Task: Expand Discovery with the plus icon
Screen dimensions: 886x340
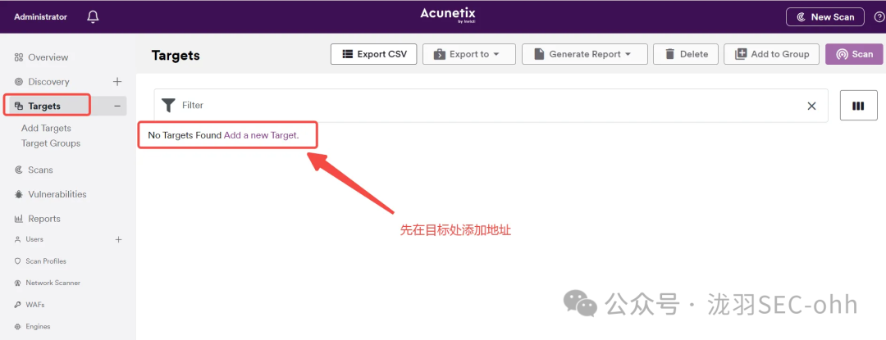Action: coord(117,82)
